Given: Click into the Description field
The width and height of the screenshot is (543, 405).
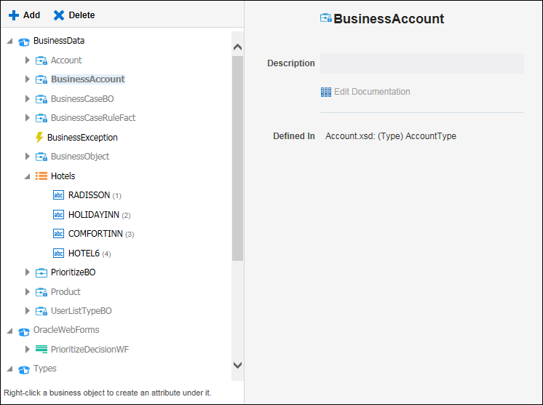Looking at the screenshot, I should pos(421,63).
